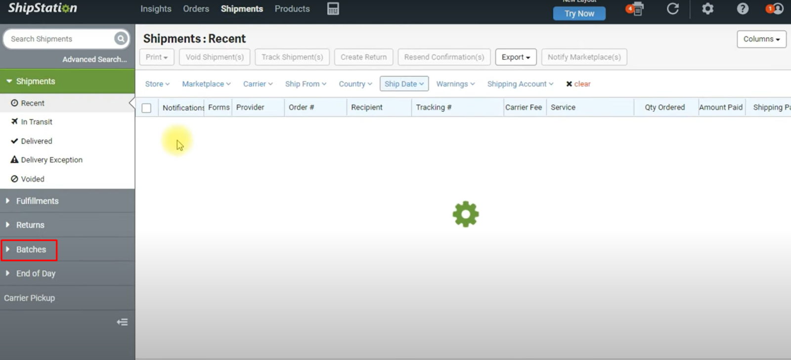The image size is (791, 360).
Task: Click Notify Marketplace(s) button
Action: tap(584, 57)
